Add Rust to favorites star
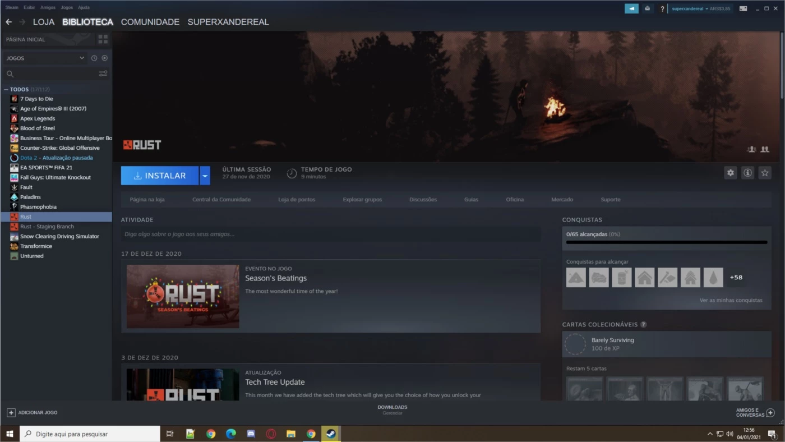Screen dimensions: 785x442 tap(765, 173)
